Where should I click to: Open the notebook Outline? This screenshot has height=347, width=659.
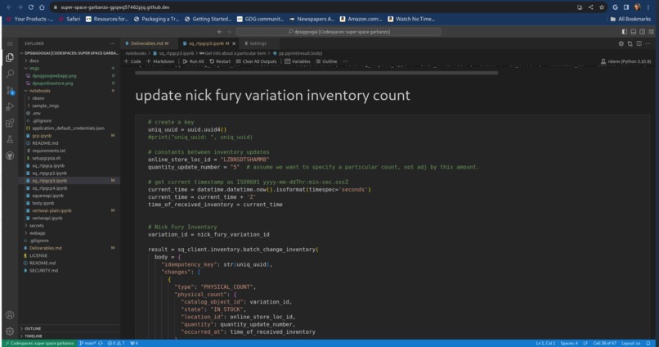click(326, 61)
